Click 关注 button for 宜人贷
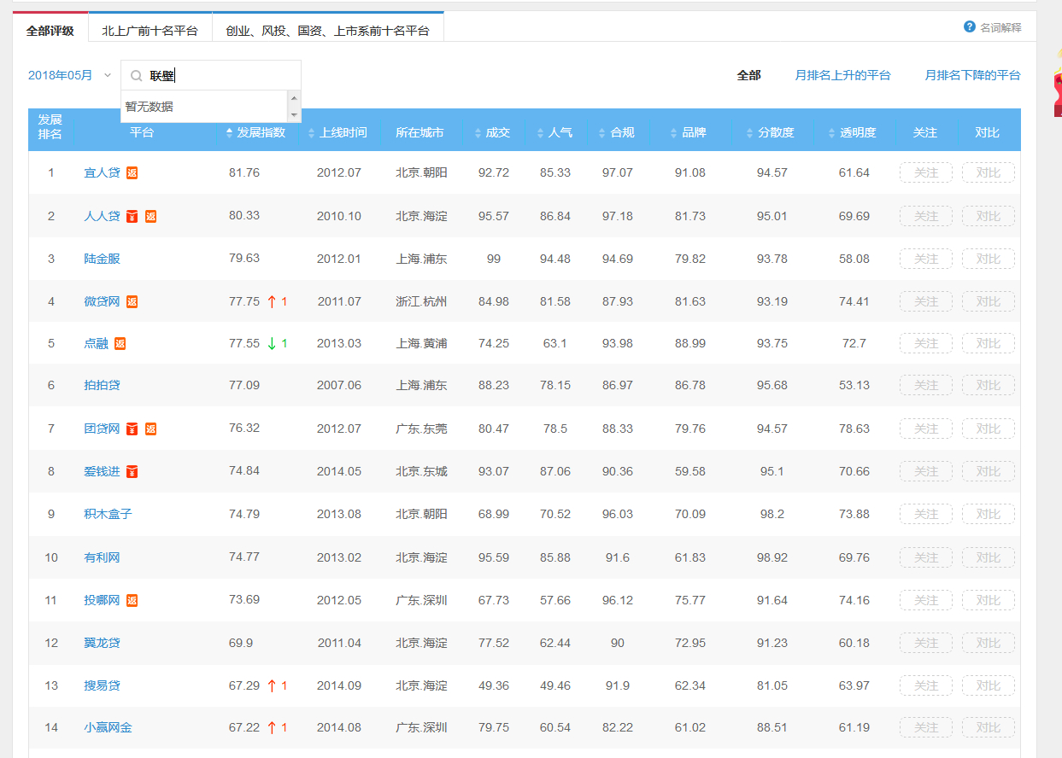The width and height of the screenshot is (1062, 758). pyautogui.click(x=925, y=173)
